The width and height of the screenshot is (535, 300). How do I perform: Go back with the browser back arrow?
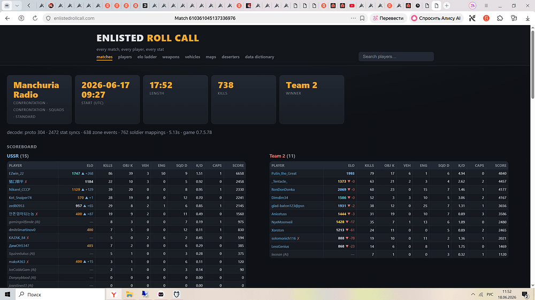click(7, 18)
